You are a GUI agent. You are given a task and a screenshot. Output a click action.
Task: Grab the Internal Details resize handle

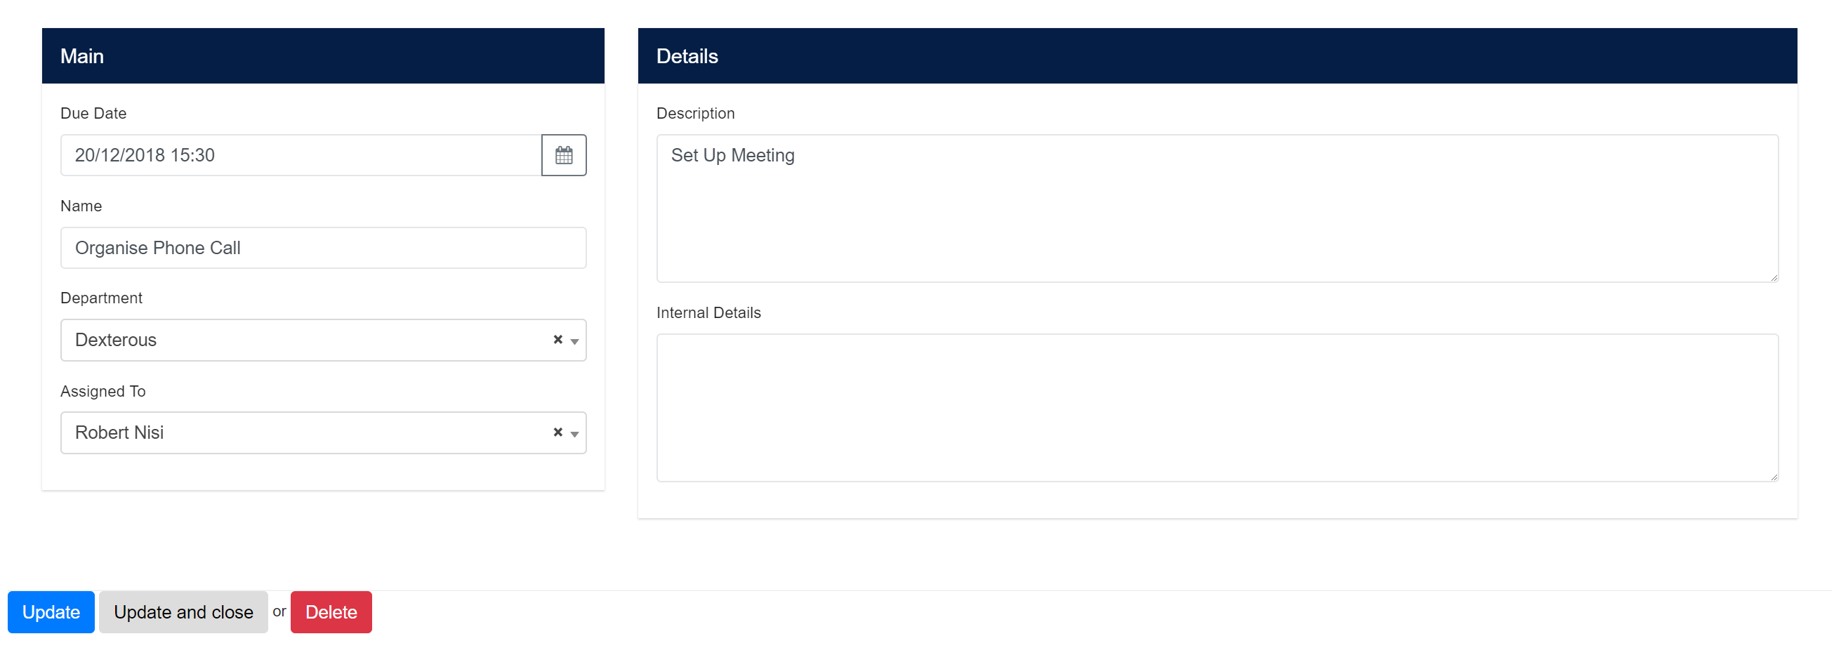pyautogui.click(x=1774, y=477)
